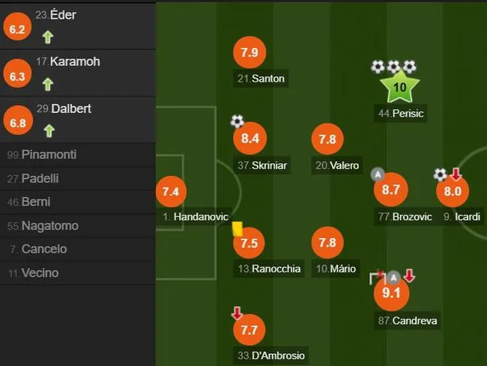Click Icardi's red substituted-off arrow
The image size is (487, 366).
click(456, 174)
